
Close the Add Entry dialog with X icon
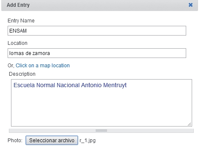[190, 5]
